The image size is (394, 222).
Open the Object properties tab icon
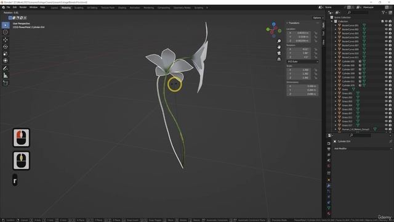click(x=329, y=180)
